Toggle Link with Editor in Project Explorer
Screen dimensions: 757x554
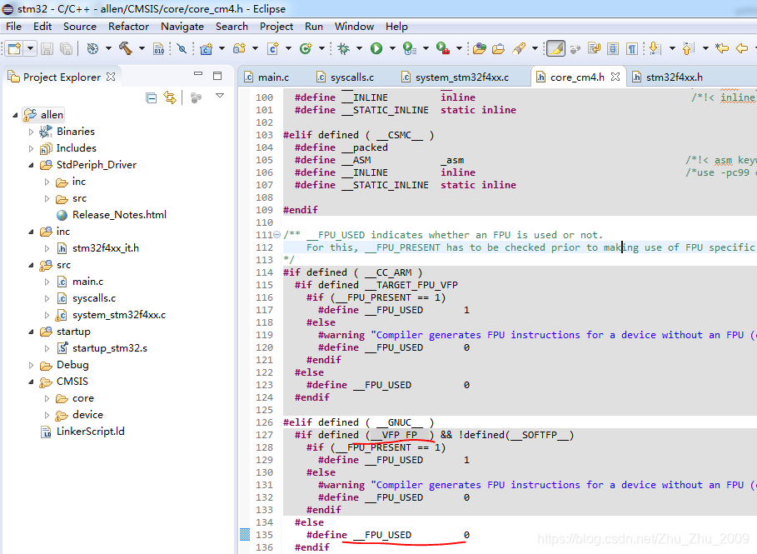[x=170, y=98]
